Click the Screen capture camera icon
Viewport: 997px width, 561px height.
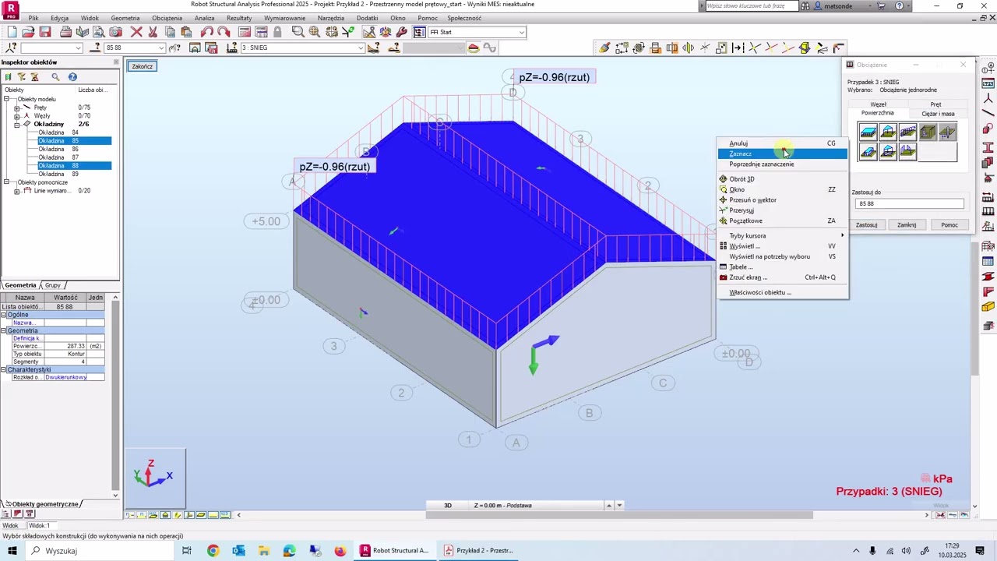pyautogui.click(x=116, y=32)
